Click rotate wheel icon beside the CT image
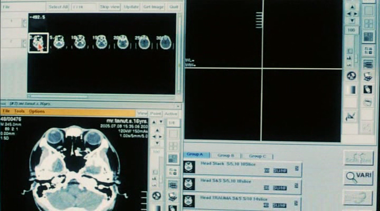380x211 pixels. click(x=157, y=196)
